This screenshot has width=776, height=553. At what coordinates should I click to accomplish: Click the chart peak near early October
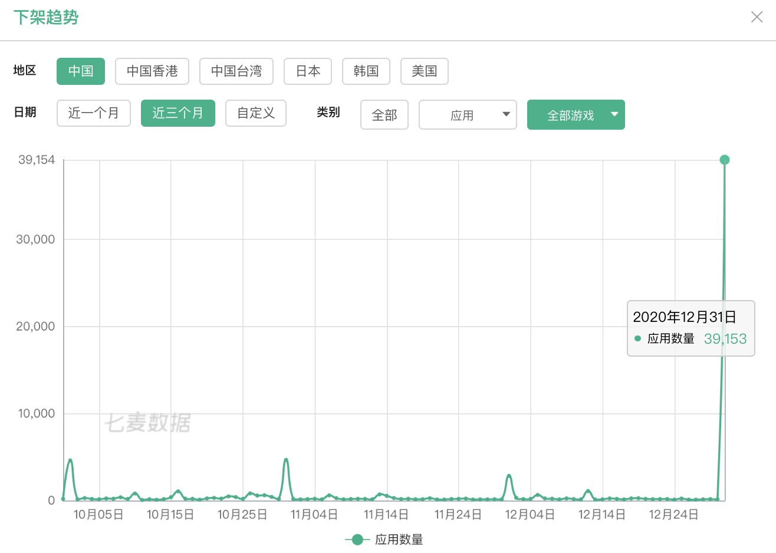70,460
